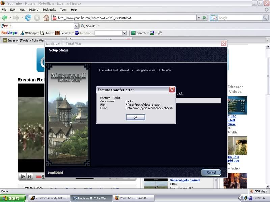The width and height of the screenshot is (270, 202).
Task: Click the FoxLingo logo icon
Action: coord(9,33)
